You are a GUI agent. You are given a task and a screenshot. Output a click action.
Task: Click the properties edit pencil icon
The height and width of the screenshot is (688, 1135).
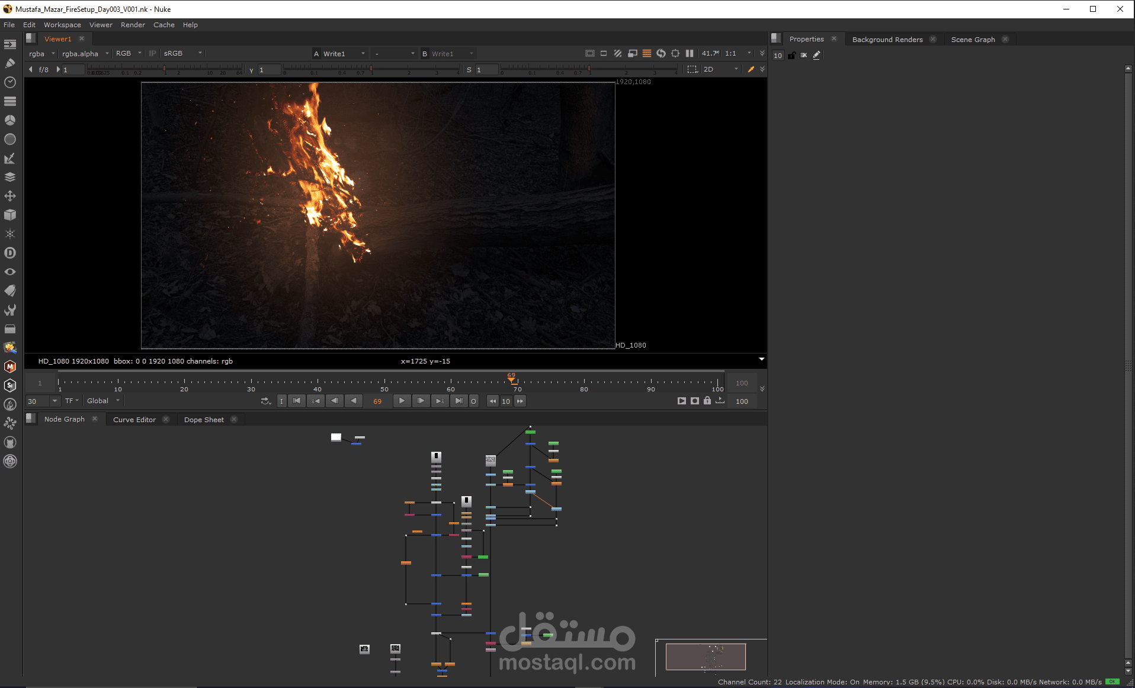pos(817,55)
